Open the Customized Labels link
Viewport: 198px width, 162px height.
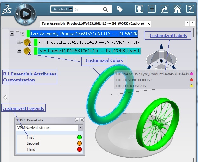coord(168,36)
